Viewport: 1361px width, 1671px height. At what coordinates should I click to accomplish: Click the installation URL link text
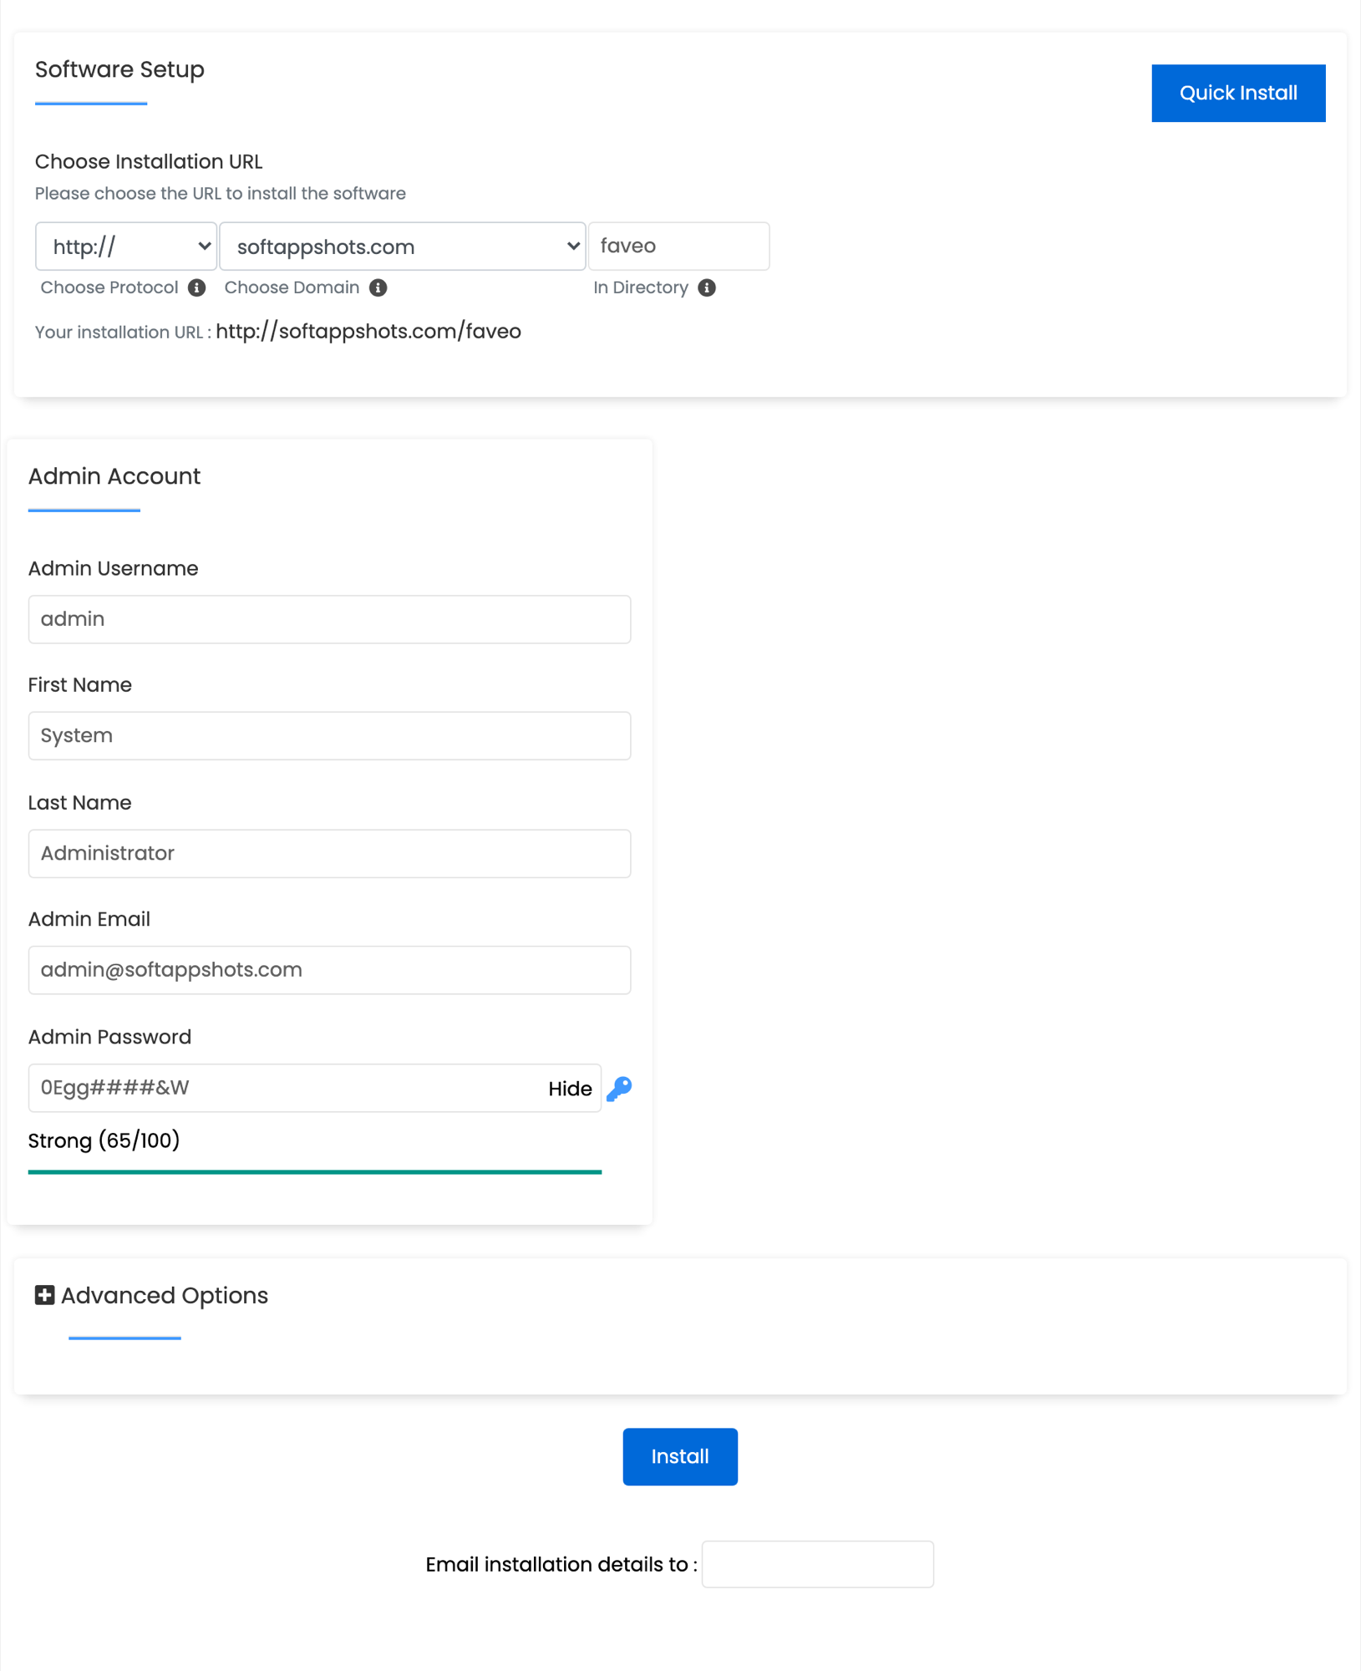pos(368,331)
